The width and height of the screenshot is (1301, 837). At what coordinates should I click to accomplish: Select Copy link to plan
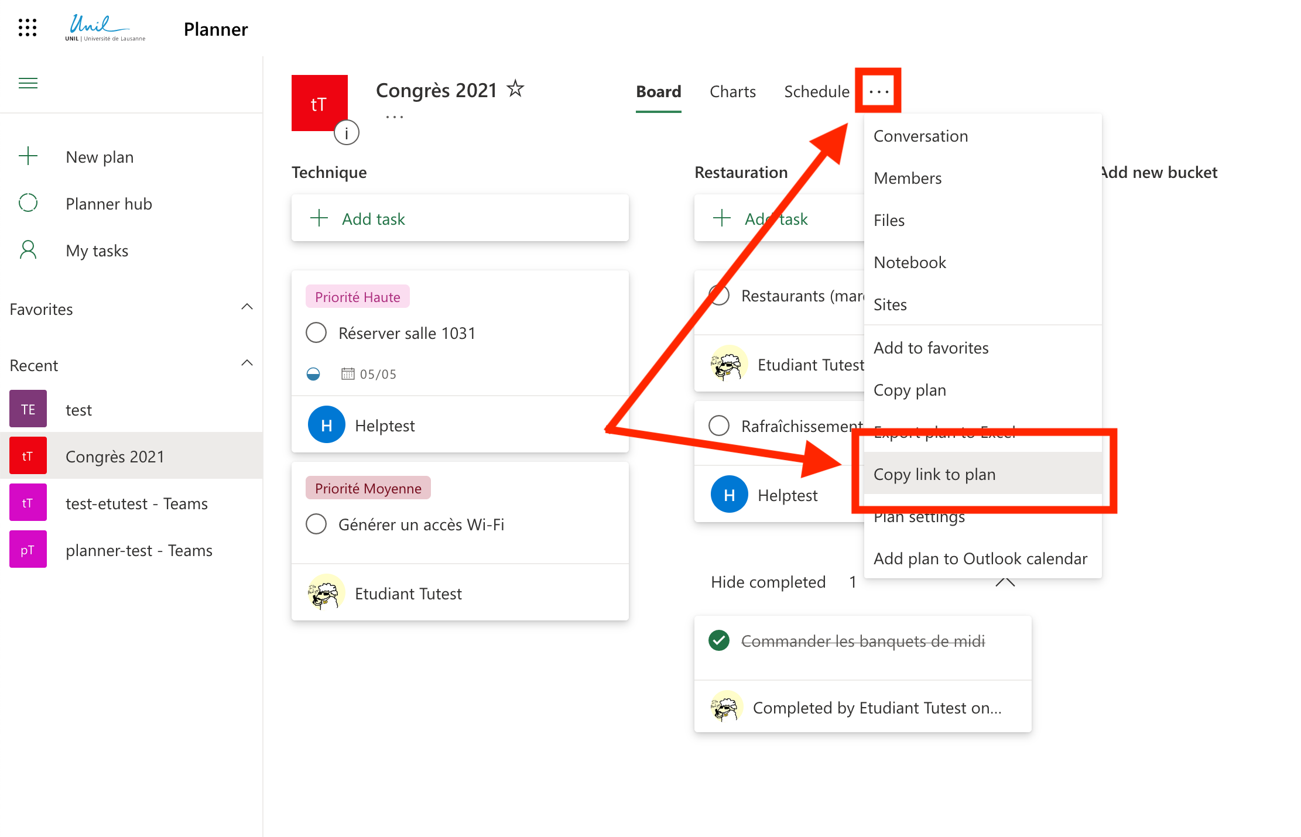click(x=934, y=474)
